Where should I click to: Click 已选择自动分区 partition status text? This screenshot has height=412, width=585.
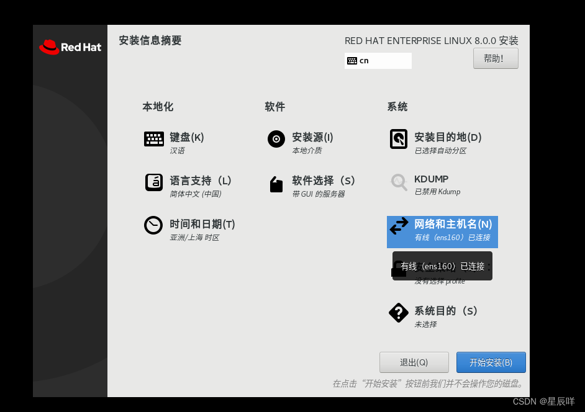click(441, 151)
